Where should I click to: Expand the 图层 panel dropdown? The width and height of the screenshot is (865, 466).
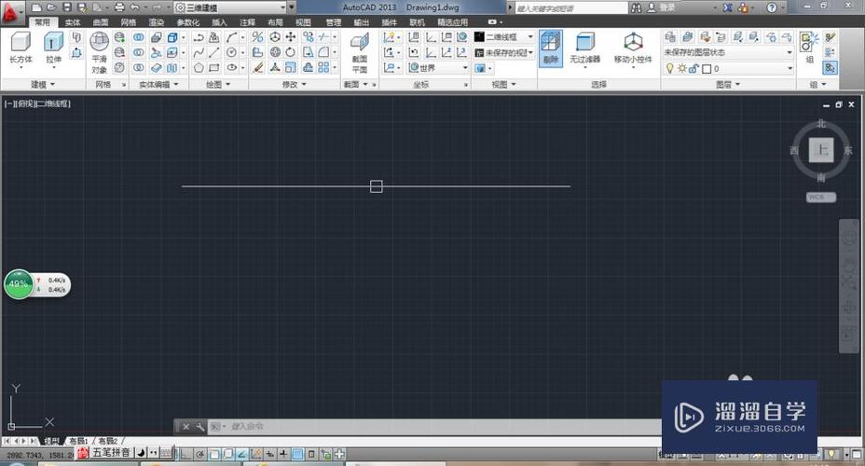(728, 85)
